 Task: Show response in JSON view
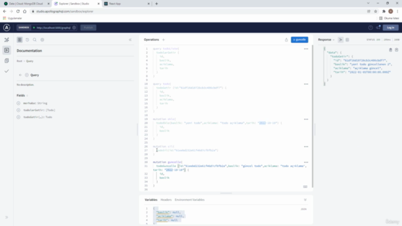[x=340, y=40]
